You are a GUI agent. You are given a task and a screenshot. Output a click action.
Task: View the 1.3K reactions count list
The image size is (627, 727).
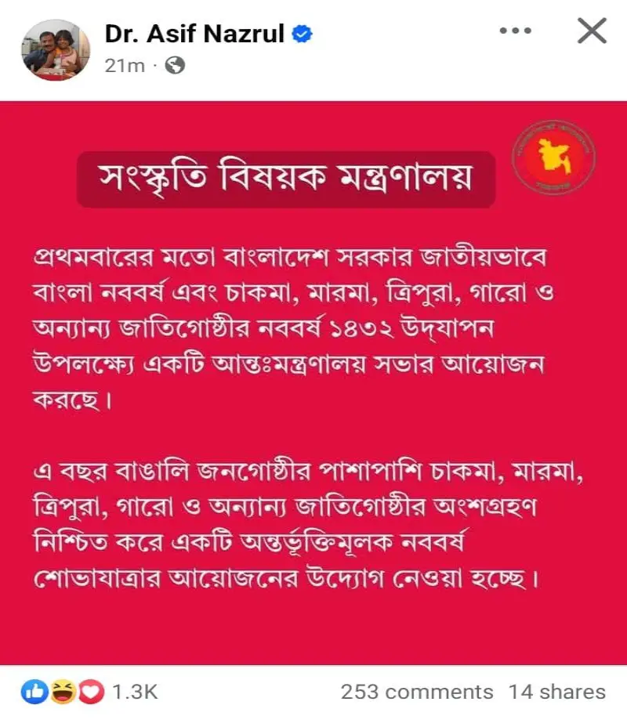135,693
